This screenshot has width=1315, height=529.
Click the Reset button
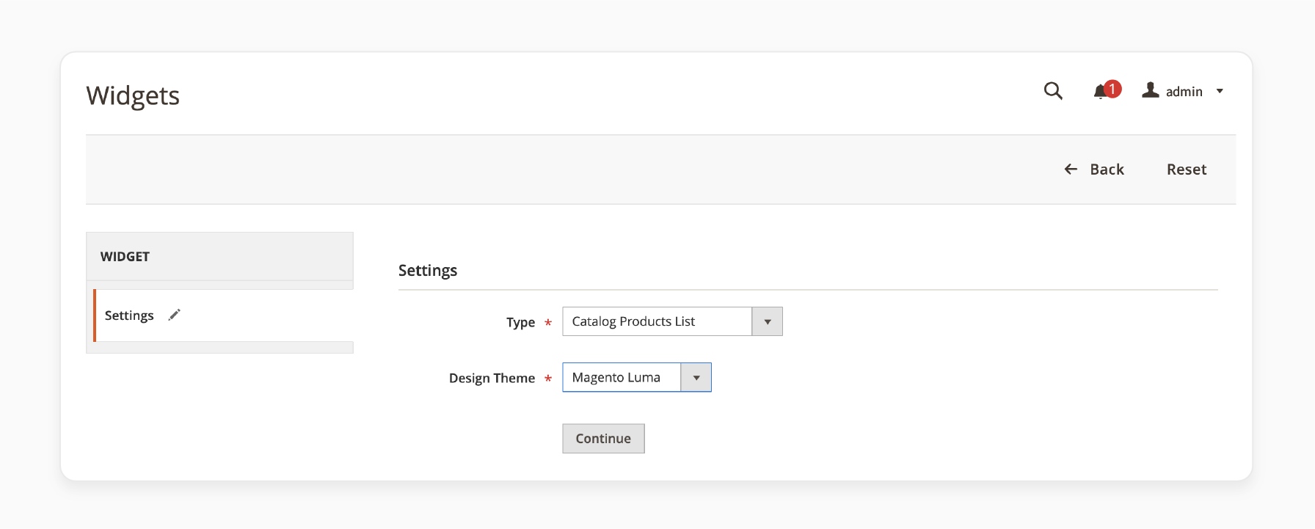coord(1187,169)
